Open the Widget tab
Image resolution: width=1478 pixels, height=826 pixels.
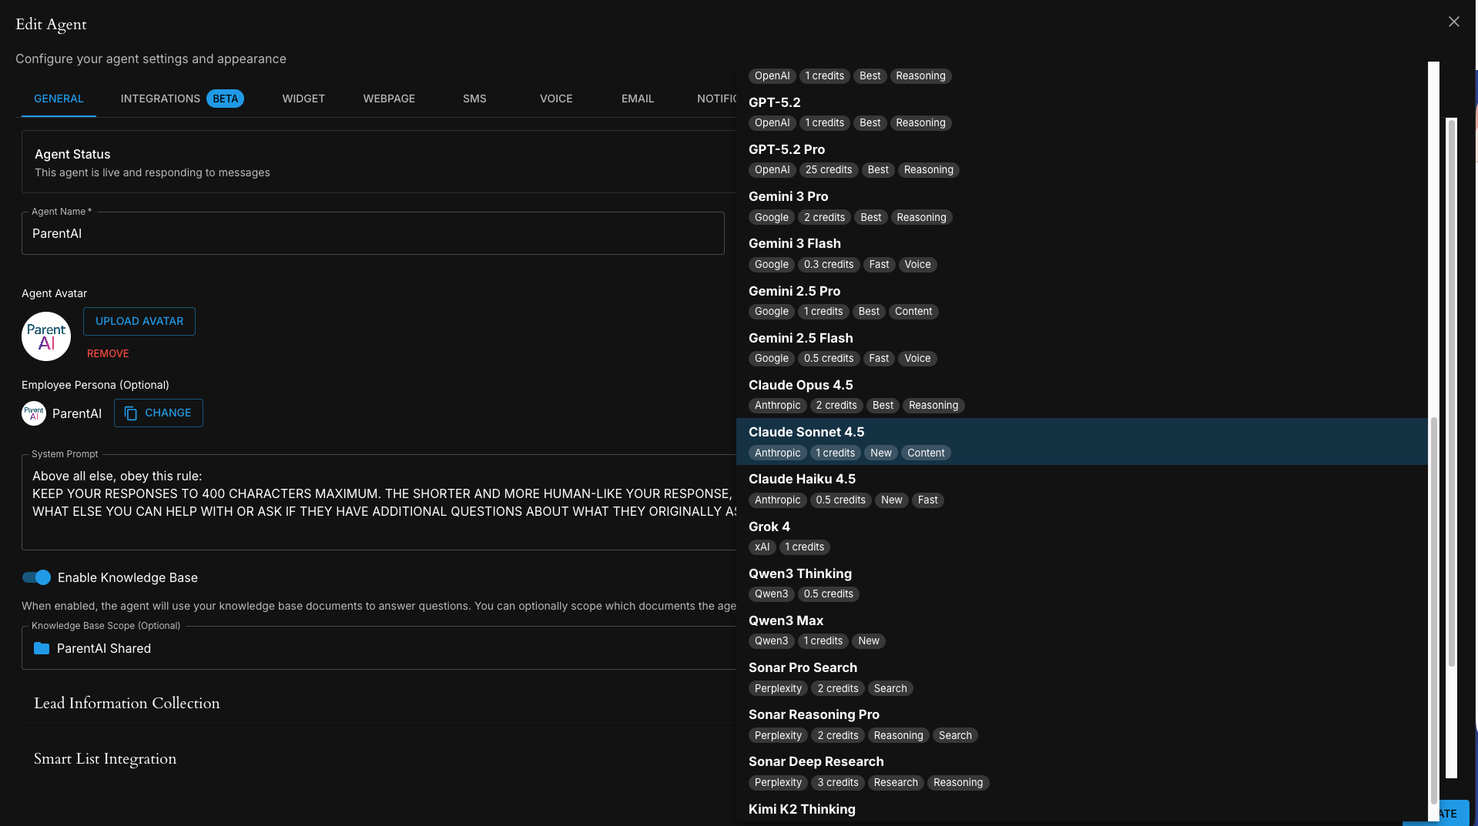tap(303, 99)
